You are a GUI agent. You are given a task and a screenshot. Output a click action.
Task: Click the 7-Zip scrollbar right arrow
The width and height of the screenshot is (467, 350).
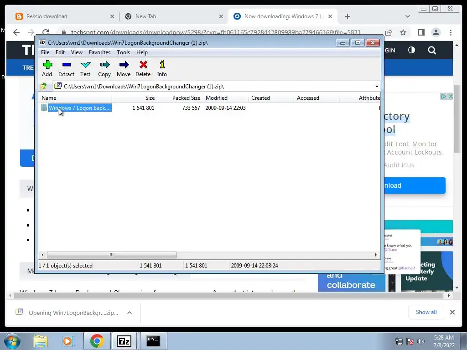[x=376, y=255]
